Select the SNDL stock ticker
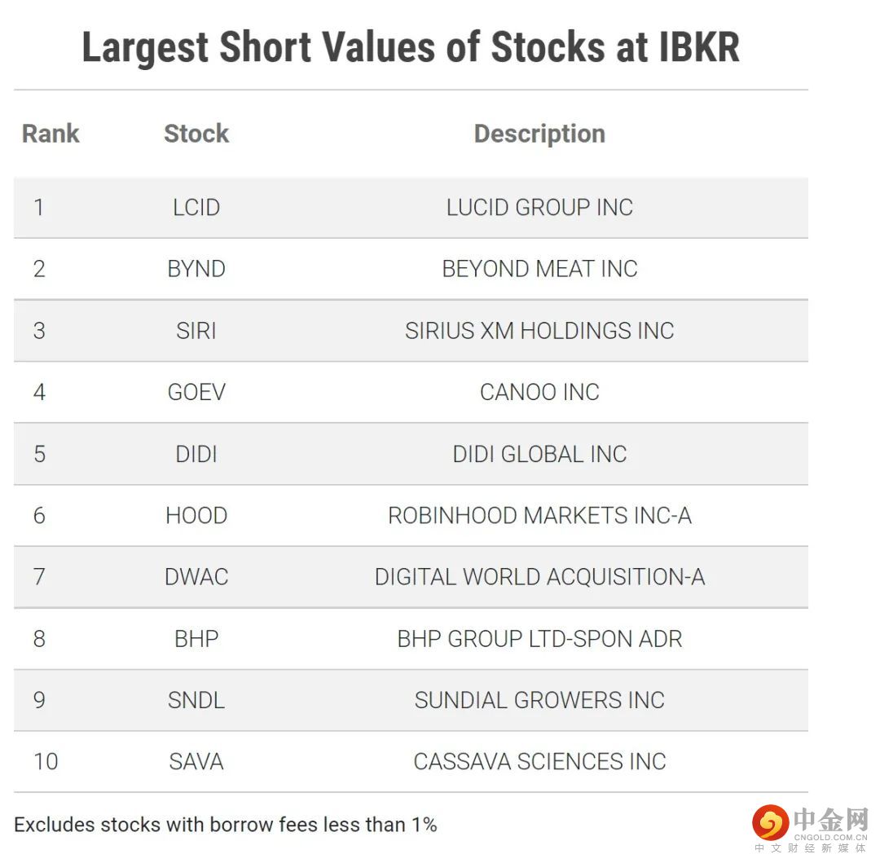This screenshot has width=880, height=863. click(x=196, y=700)
